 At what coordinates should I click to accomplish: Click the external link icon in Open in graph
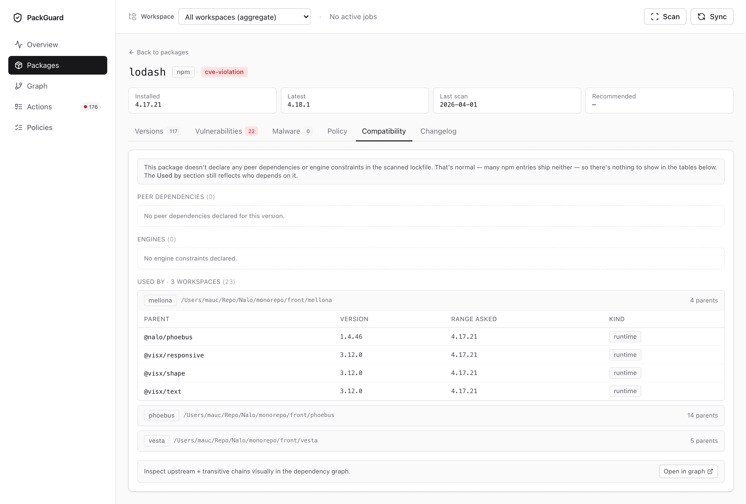click(710, 471)
